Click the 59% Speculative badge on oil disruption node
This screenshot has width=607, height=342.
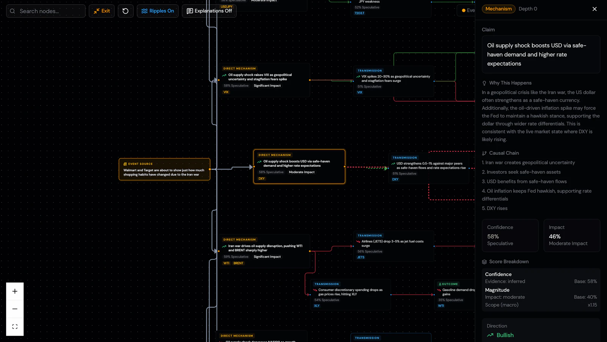point(236,257)
